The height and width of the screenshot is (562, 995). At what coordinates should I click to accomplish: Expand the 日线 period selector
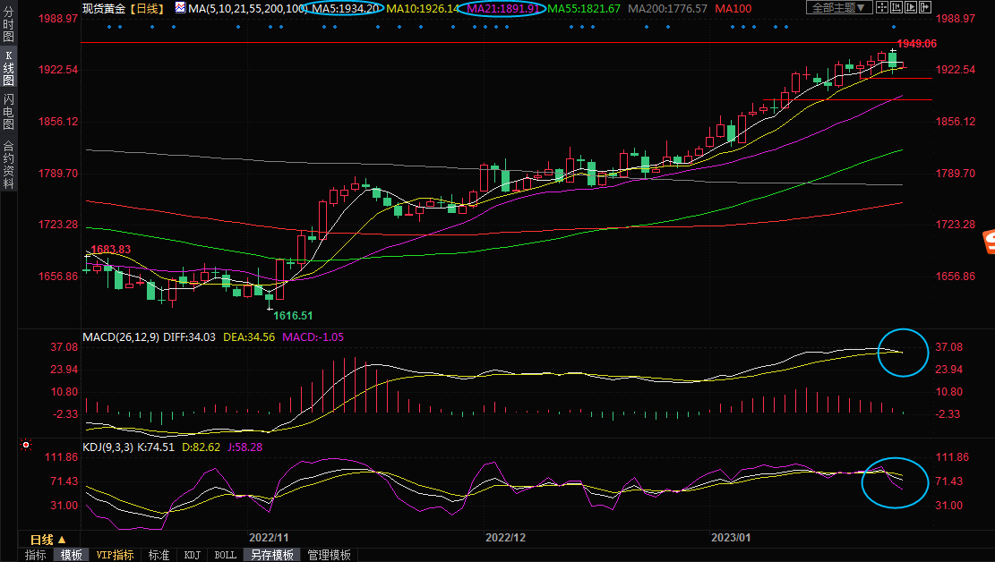pyautogui.click(x=47, y=540)
